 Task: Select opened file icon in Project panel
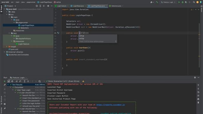(37, 6)
